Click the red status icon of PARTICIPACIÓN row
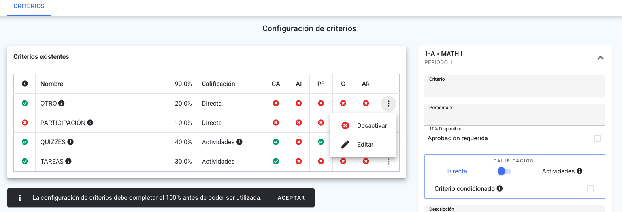622x212 pixels. [25, 123]
